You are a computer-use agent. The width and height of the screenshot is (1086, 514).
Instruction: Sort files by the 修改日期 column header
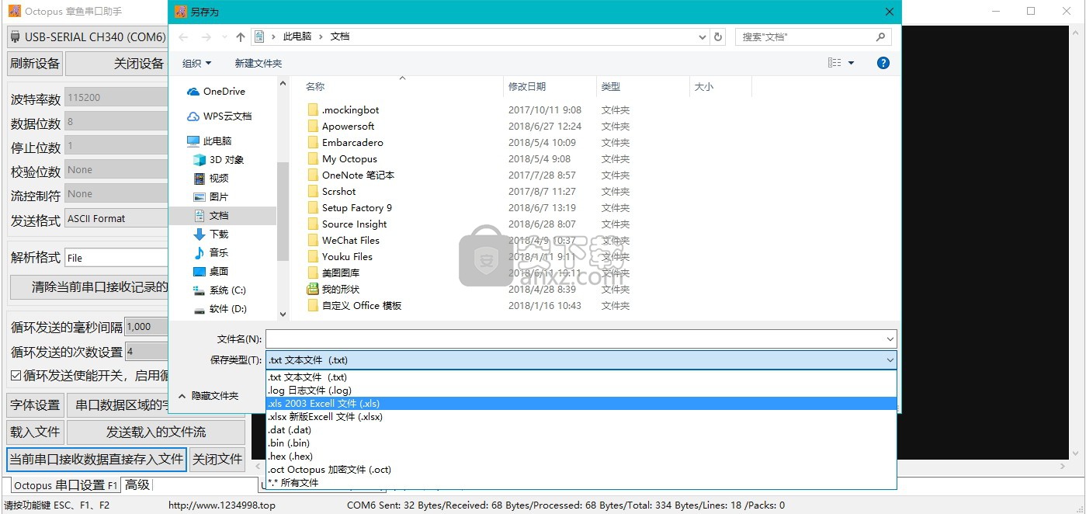(x=550, y=87)
